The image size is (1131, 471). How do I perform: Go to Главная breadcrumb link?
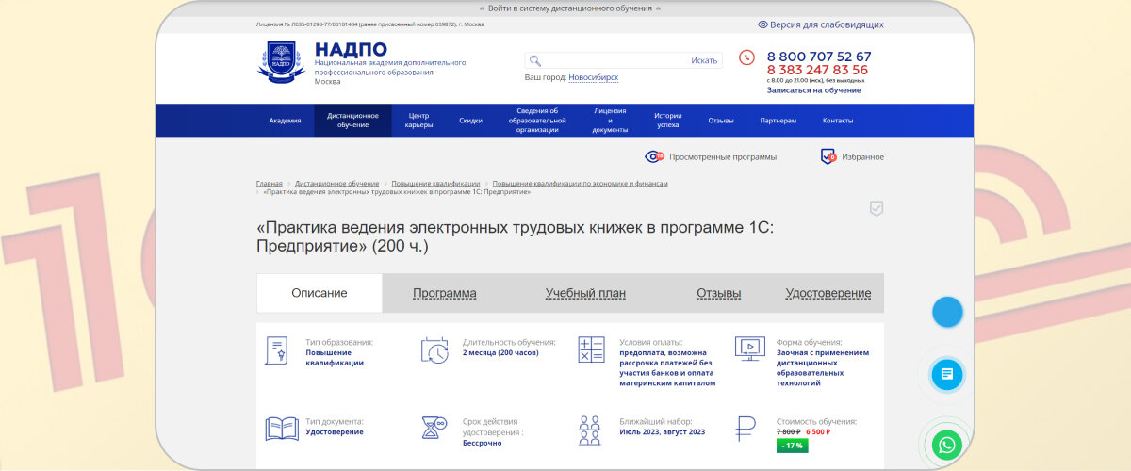(x=269, y=183)
